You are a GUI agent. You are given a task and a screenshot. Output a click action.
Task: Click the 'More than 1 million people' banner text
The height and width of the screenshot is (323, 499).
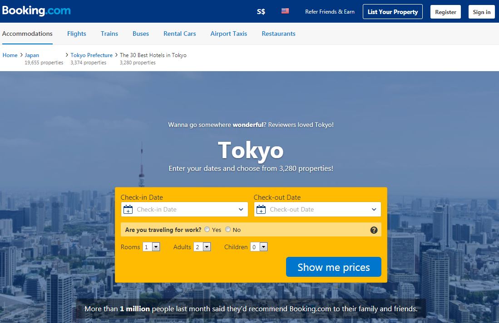click(x=251, y=309)
